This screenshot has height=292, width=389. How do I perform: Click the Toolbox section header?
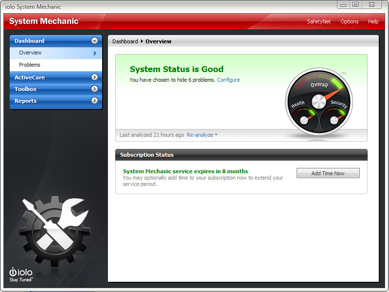click(x=56, y=89)
